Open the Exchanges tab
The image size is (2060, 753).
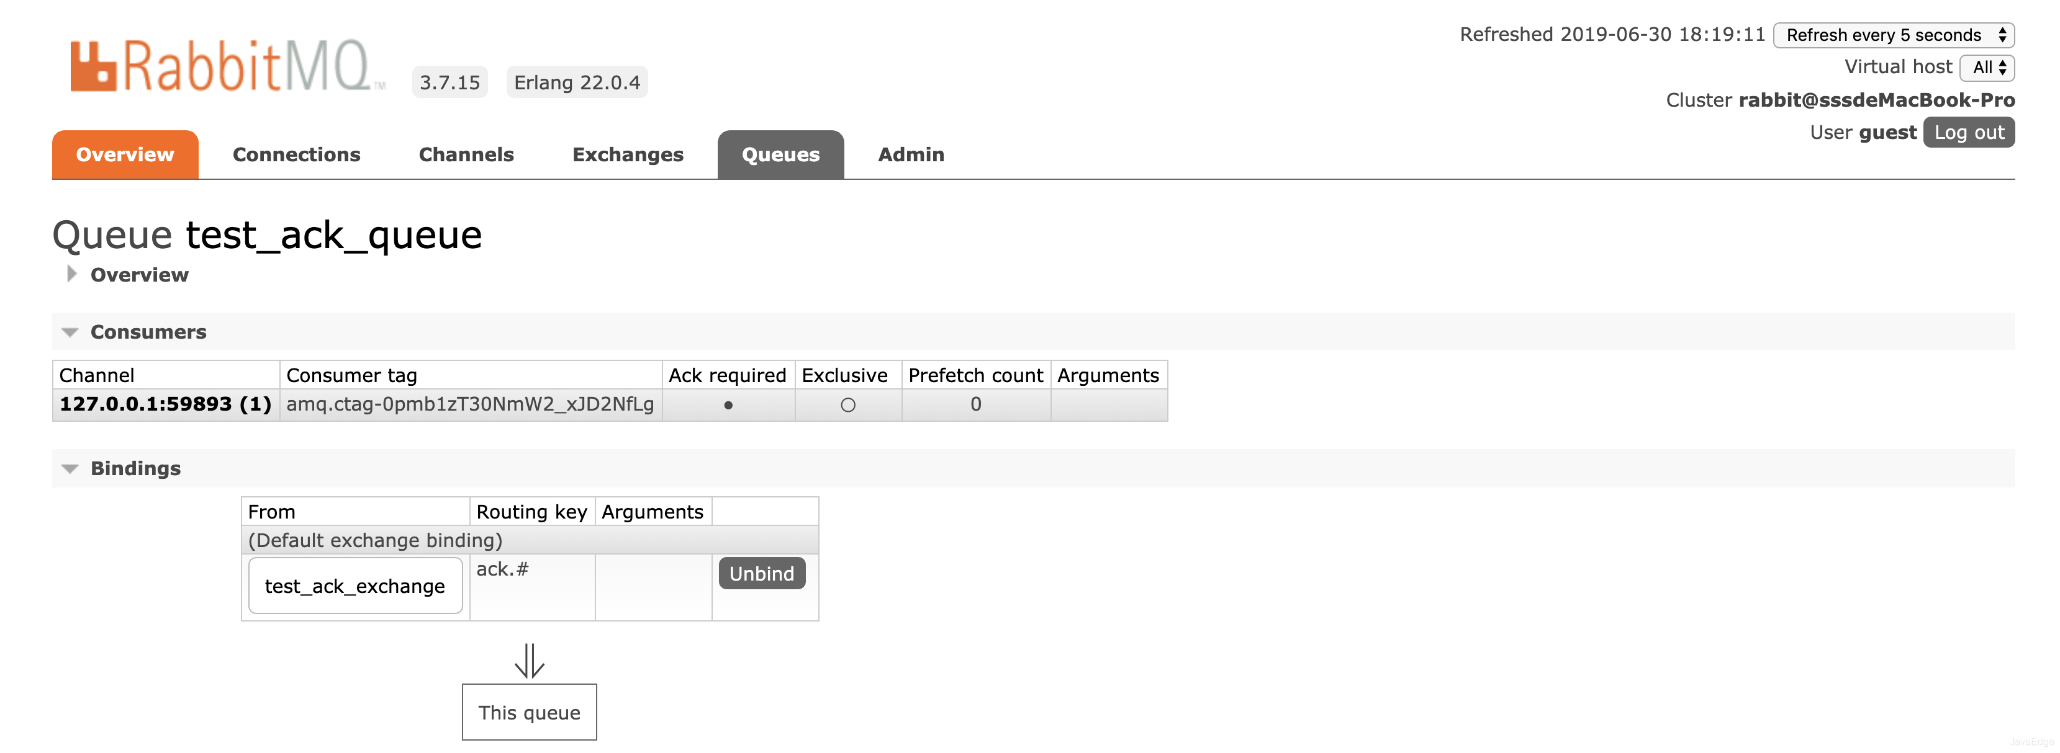[x=628, y=155]
